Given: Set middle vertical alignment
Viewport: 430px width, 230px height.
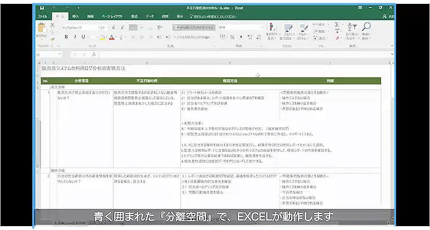Looking at the screenshot, I should [141, 28].
